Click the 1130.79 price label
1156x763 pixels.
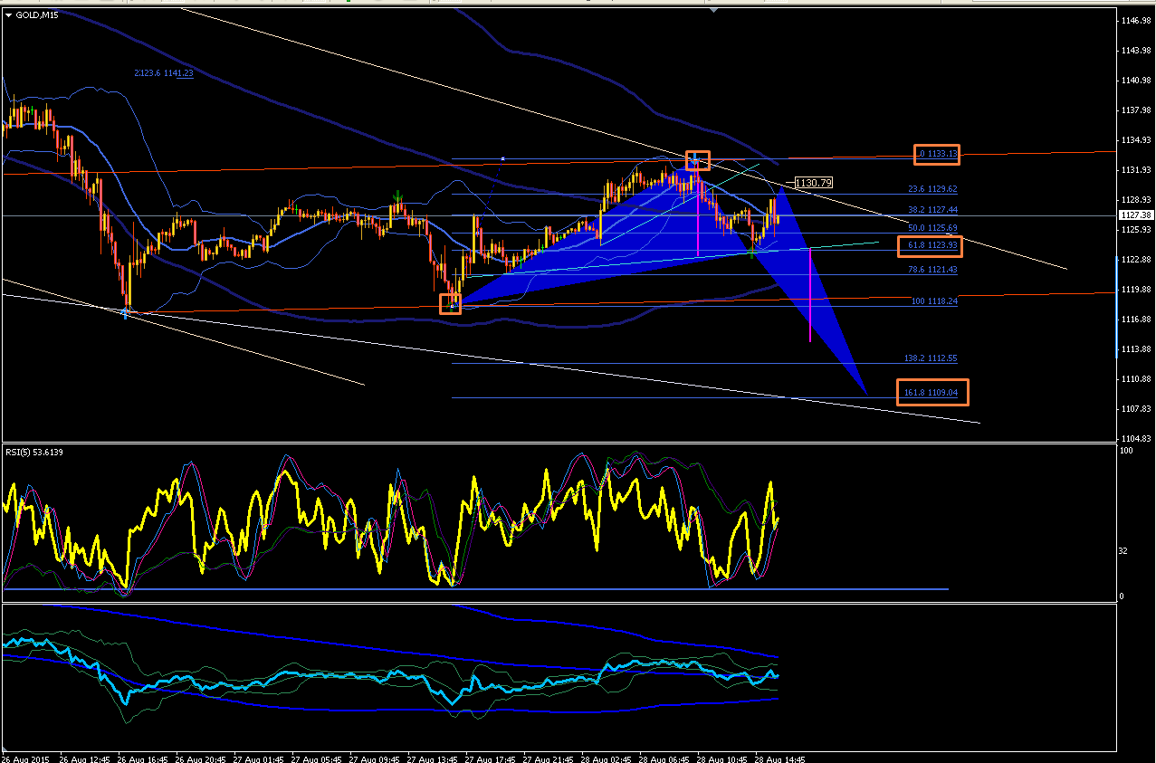(813, 183)
